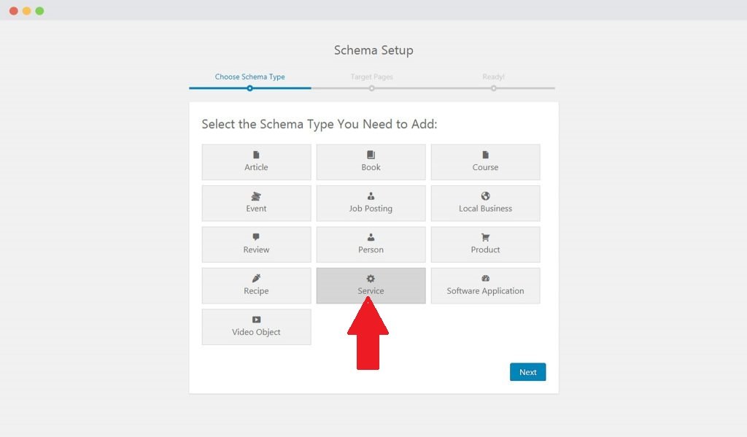Screen dimensions: 747x437
Task: Select the highlighted Service option
Action: tap(371, 285)
